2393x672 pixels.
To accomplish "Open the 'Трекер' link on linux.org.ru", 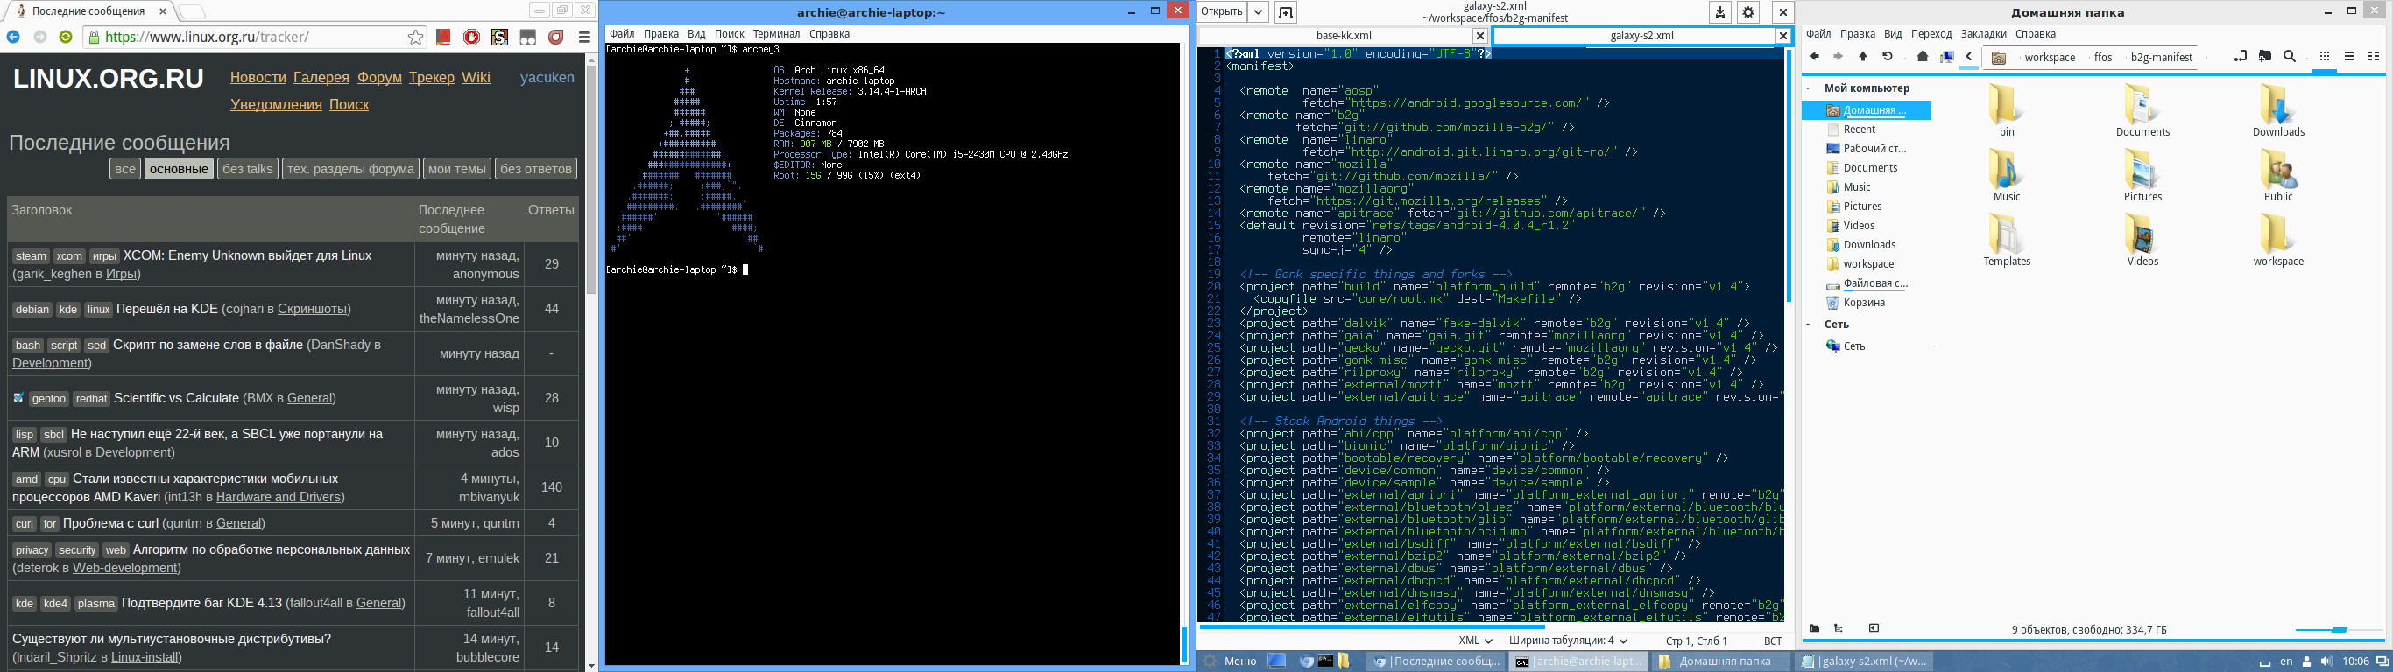I will point(432,77).
